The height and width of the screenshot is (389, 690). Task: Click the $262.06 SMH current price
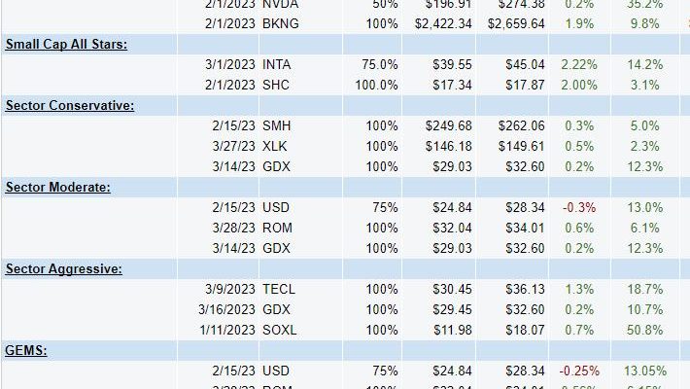tap(522, 126)
